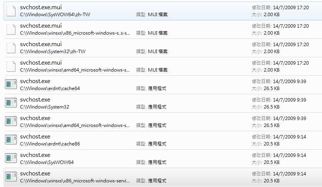The width and height of the screenshot is (322, 187).
Task: Click path C:\Windows\erdnt\cache86
Action: click(50, 144)
